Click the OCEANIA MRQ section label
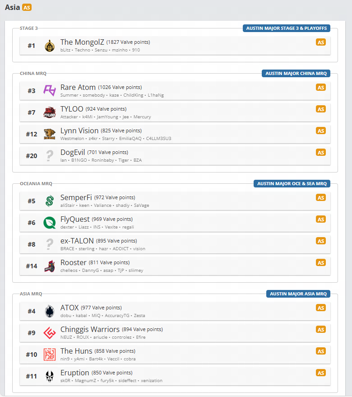This screenshot has width=352, height=397. point(36,183)
